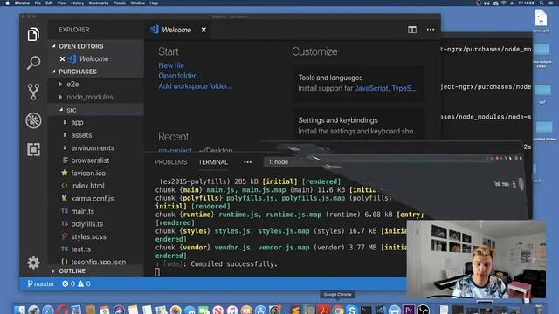Open the panel's more views ellipsis
559x314 pixels.
(247, 162)
